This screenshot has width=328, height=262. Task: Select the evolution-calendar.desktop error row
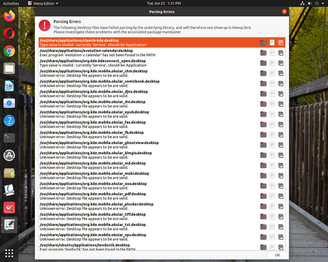click(x=162, y=53)
